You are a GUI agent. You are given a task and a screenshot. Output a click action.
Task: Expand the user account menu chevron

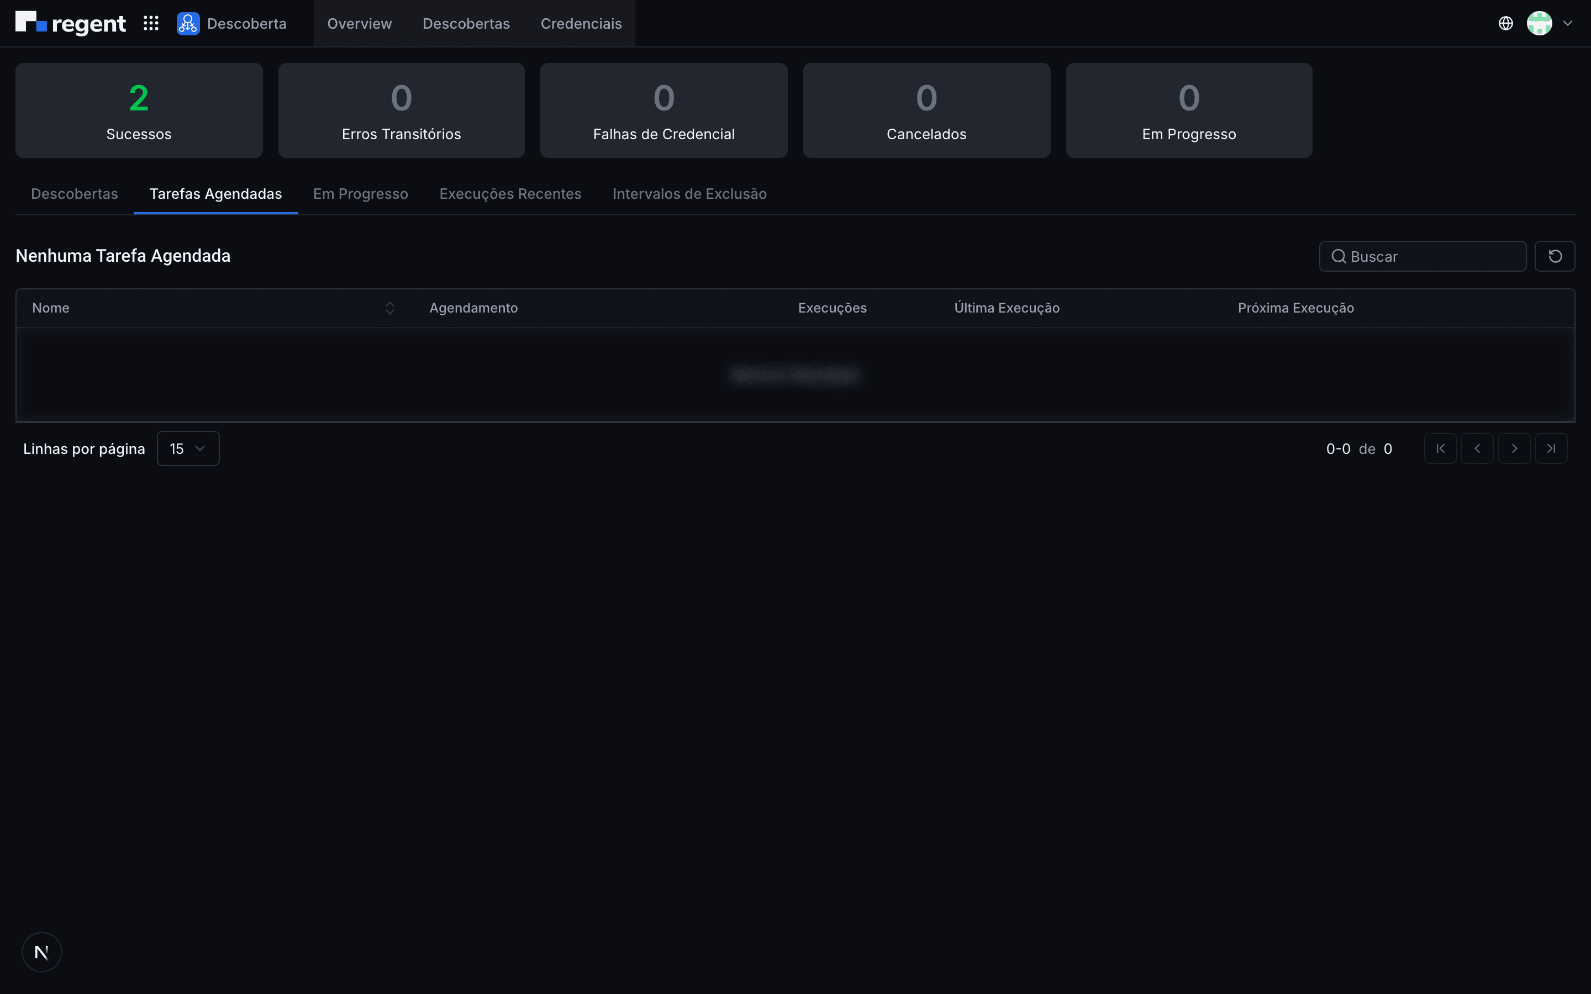[x=1568, y=24]
